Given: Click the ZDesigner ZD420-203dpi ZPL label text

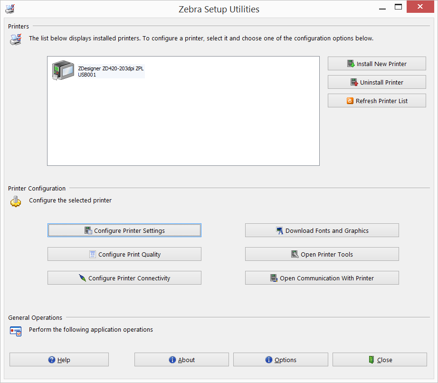Looking at the screenshot, I should pos(111,68).
